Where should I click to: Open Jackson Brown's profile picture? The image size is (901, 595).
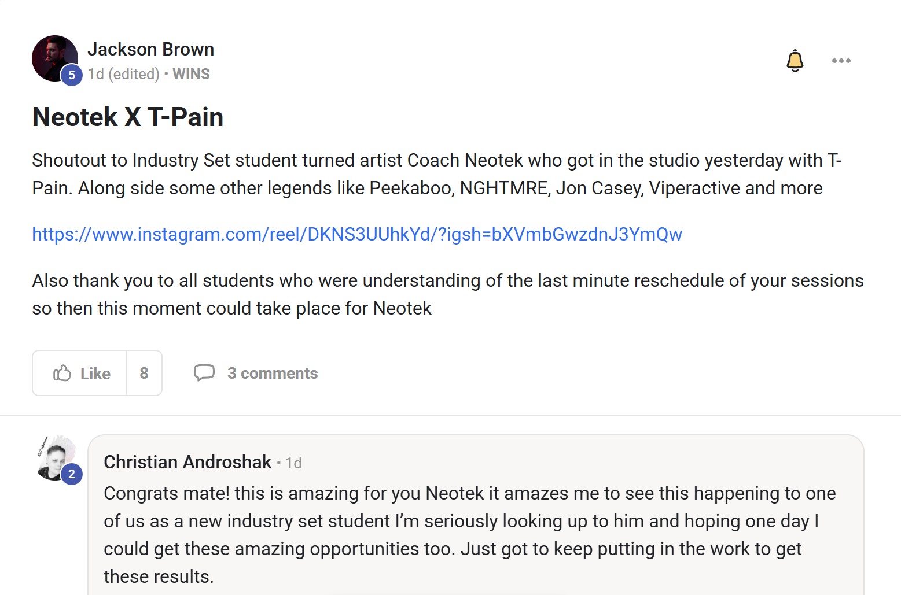[x=54, y=58]
